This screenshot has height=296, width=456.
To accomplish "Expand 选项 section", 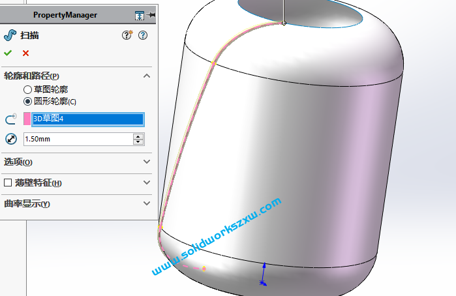I will (147, 162).
